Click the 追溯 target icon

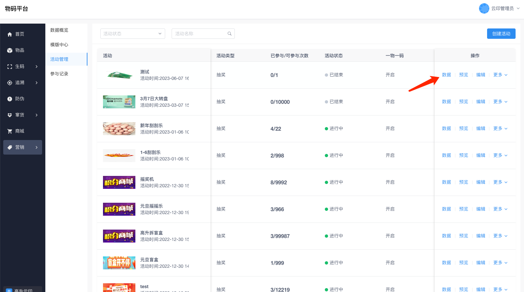tap(10, 83)
